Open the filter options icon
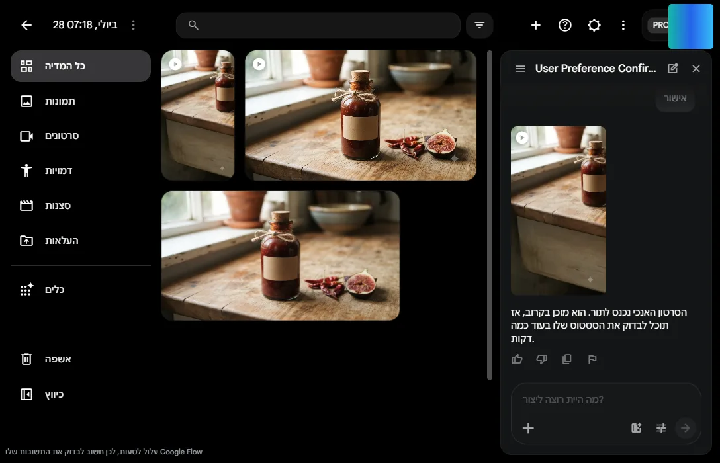Image resolution: width=720 pixels, height=463 pixels. pos(479,25)
